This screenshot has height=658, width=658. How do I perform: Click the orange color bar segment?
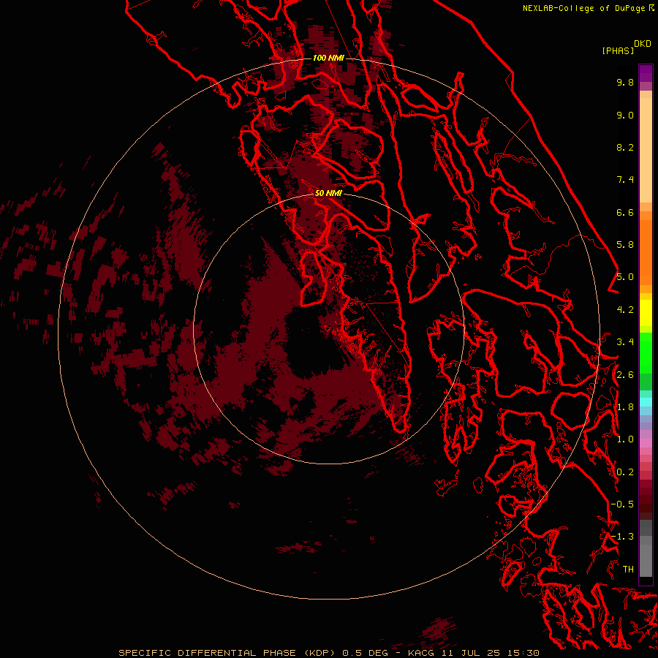[646, 252]
